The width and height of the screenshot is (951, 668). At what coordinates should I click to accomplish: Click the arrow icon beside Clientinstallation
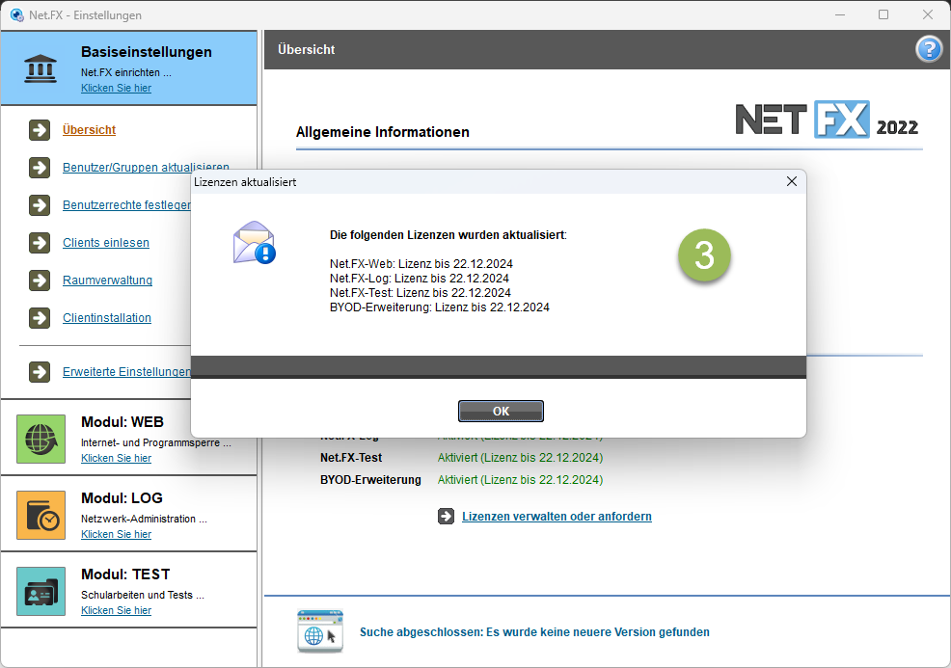click(40, 318)
